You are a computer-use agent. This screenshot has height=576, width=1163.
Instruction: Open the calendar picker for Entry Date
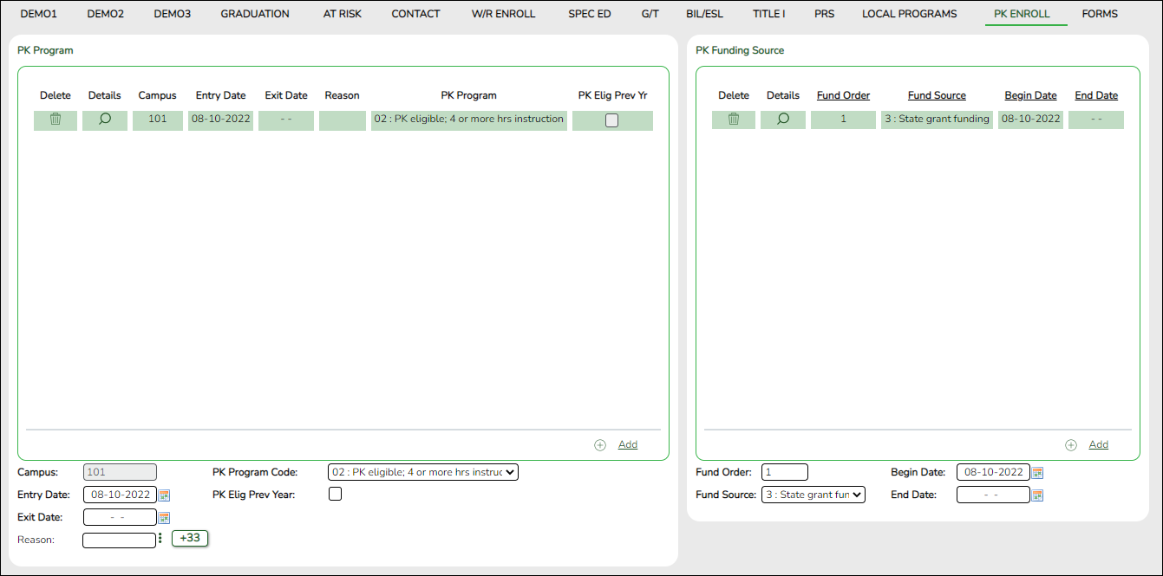pos(163,494)
